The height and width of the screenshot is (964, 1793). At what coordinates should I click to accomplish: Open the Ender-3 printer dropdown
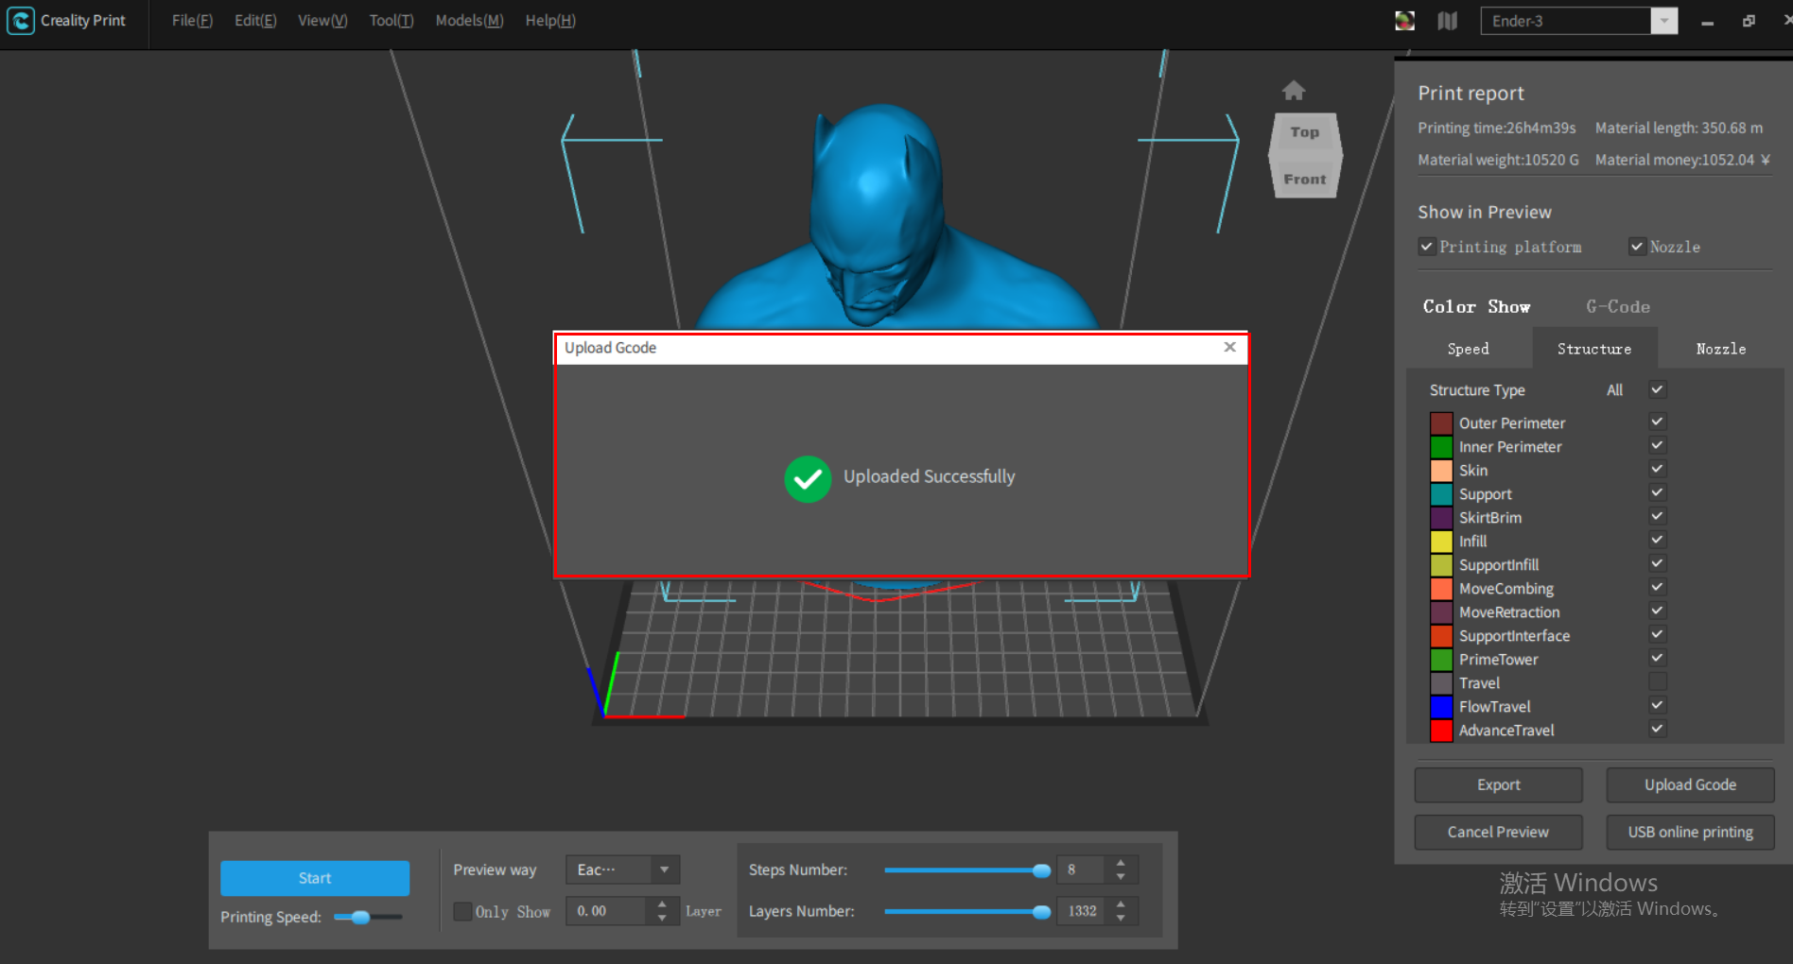coord(1663,21)
